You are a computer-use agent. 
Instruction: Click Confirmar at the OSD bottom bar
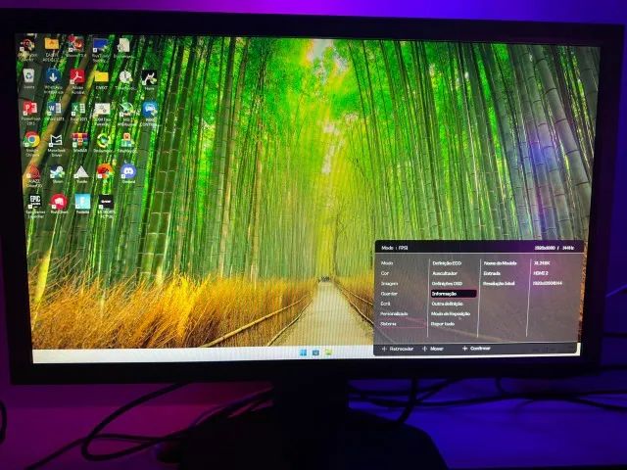[476, 349]
